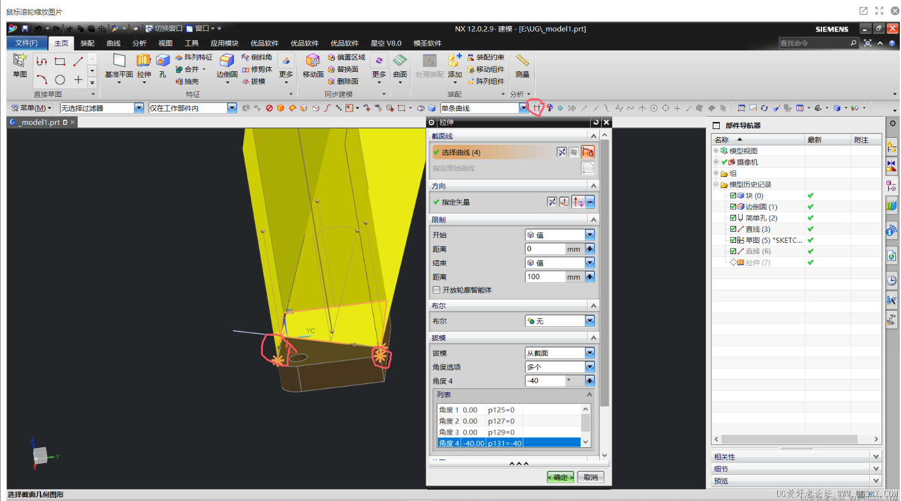This screenshot has height=501, width=901.
Task: Toggle checkbox for 块 (0) feature
Action: [x=733, y=196]
